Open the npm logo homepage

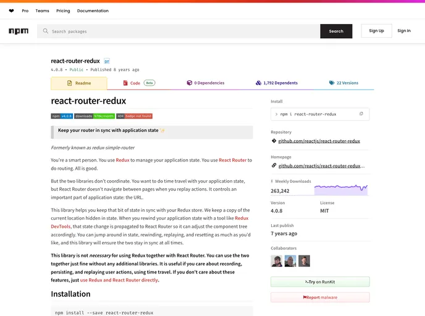(19, 31)
